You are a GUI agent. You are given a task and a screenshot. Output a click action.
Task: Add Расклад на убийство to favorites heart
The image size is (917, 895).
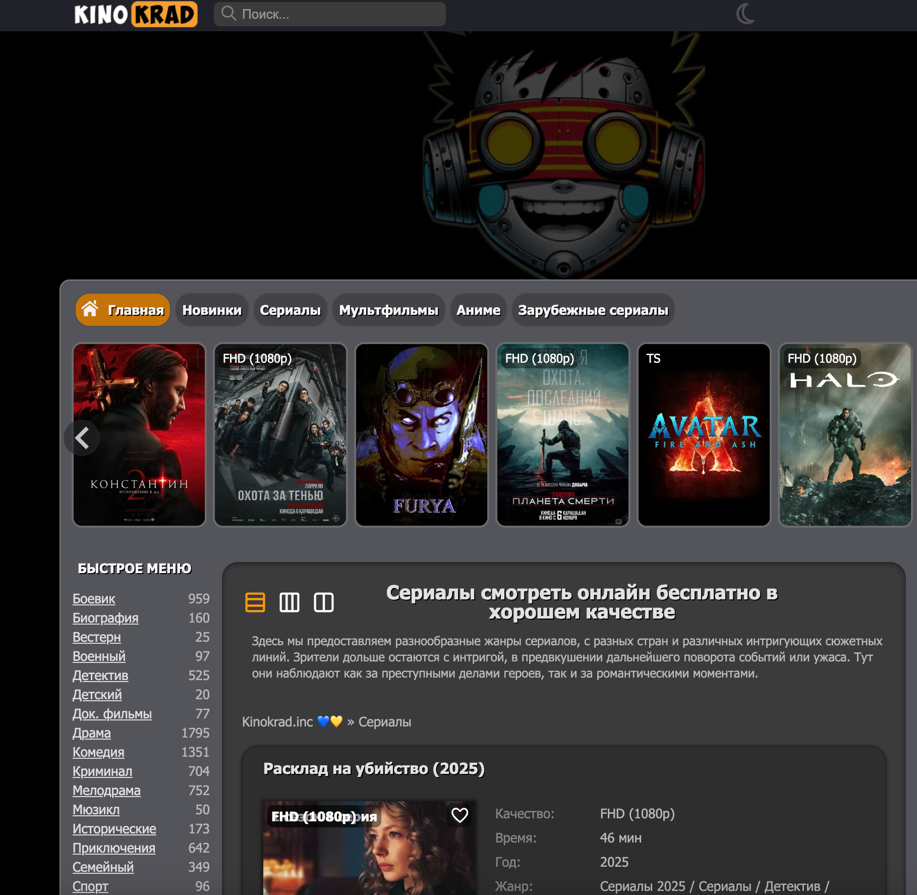point(460,815)
